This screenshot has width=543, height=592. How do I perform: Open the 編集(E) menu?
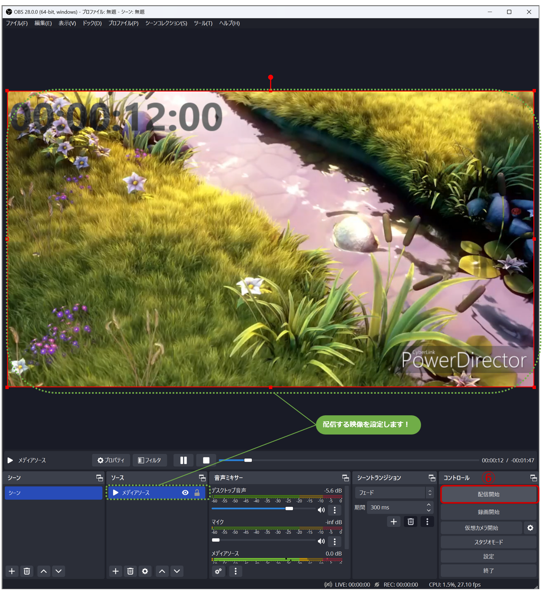coord(43,23)
